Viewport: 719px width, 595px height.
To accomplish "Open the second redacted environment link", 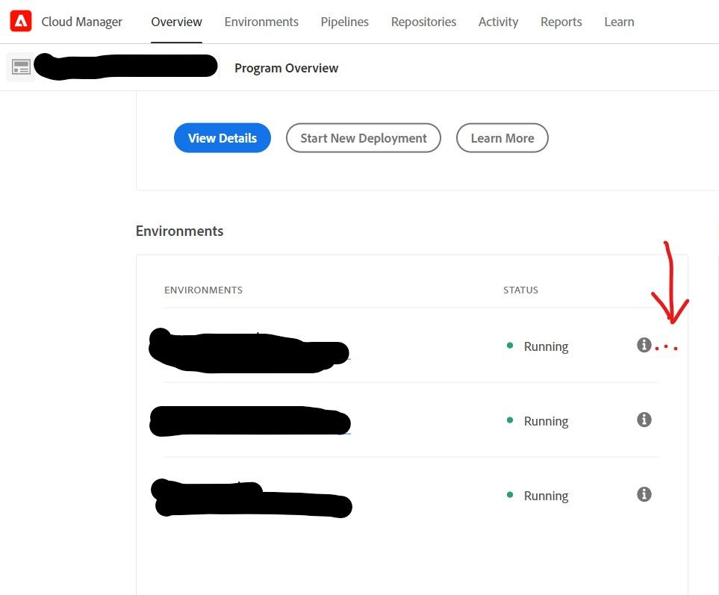I will coord(249,421).
